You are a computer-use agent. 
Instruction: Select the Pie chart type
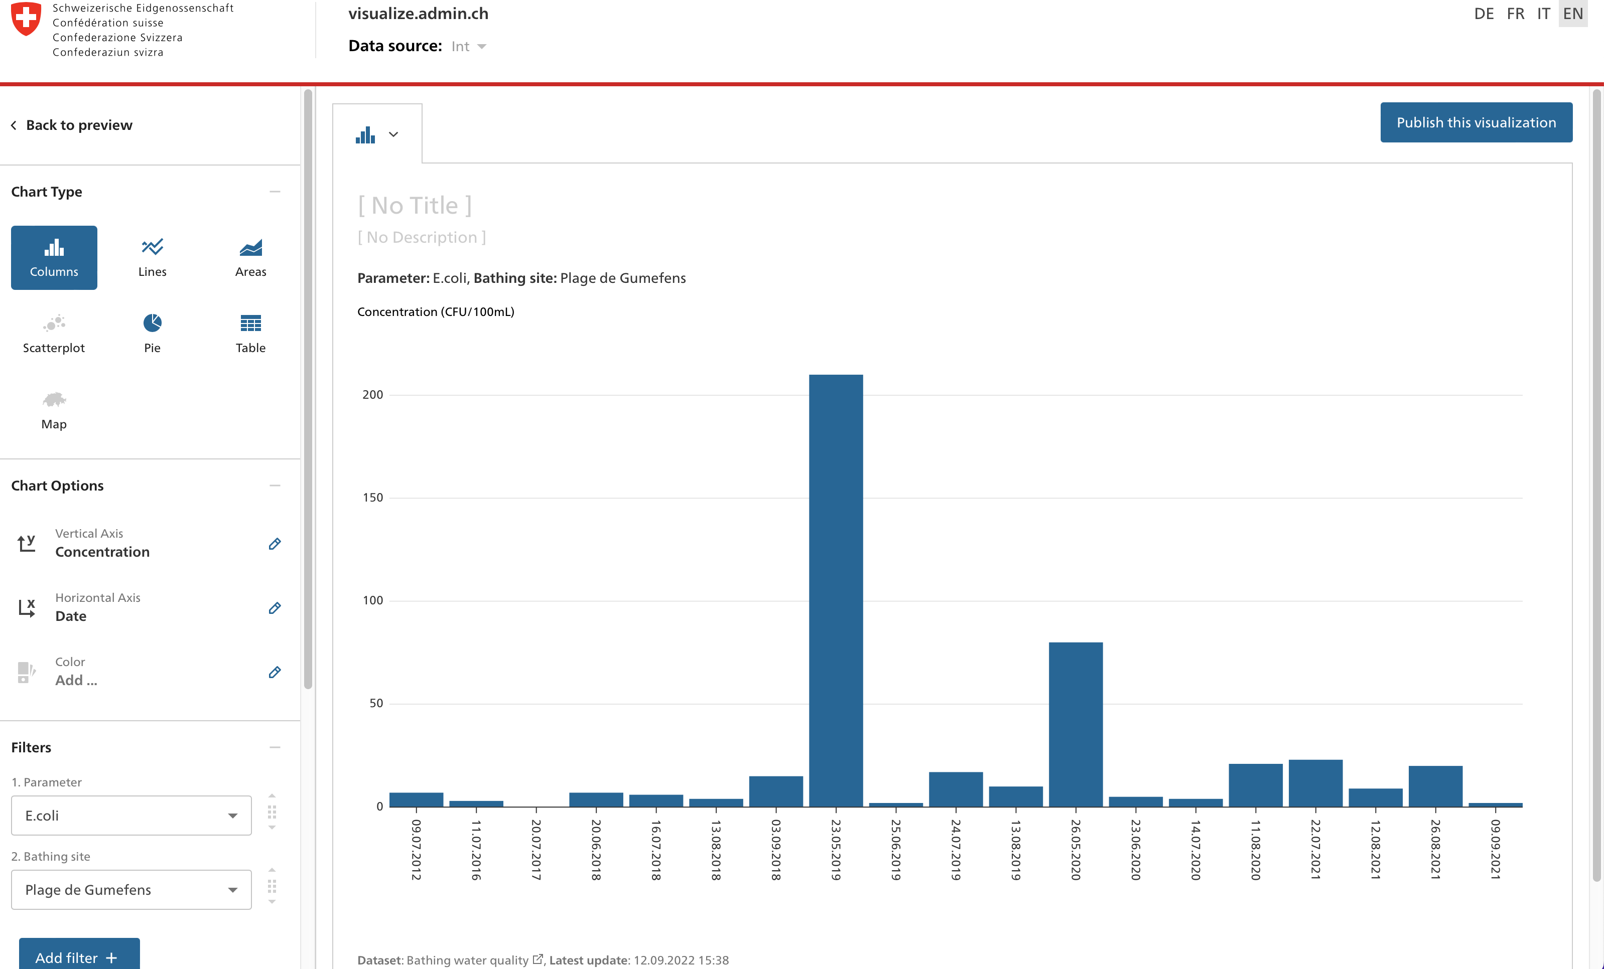(x=152, y=333)
